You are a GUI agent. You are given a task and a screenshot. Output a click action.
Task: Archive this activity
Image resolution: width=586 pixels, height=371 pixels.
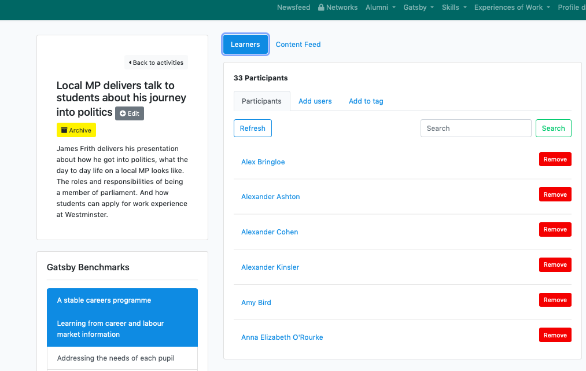tap(76, 130)
